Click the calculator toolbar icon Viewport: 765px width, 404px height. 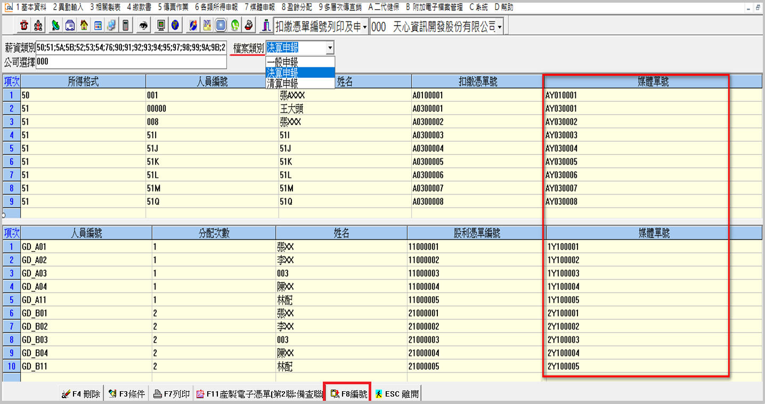point(125,26)
